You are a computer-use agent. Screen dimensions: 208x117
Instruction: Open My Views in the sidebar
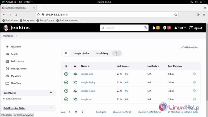click(x=13, y=76)
